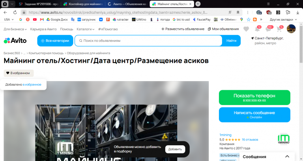Click the bookmark icon in the address bar
303x161 pixels.
point(238,12)
